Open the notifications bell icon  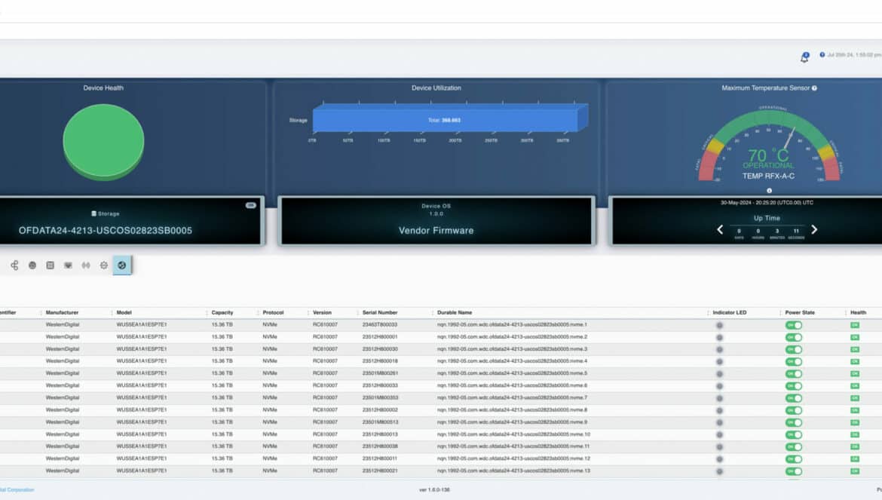coord(804,57)
